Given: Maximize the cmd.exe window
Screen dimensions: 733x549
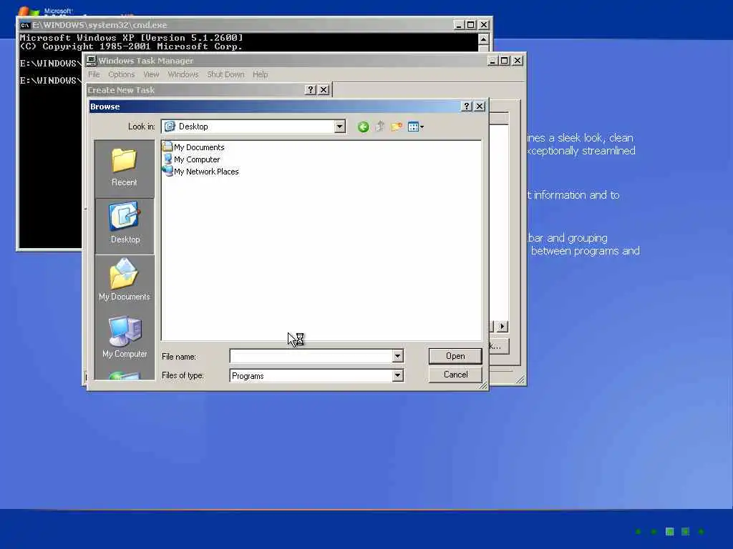Looking at the screenshot, I should 471,25.
